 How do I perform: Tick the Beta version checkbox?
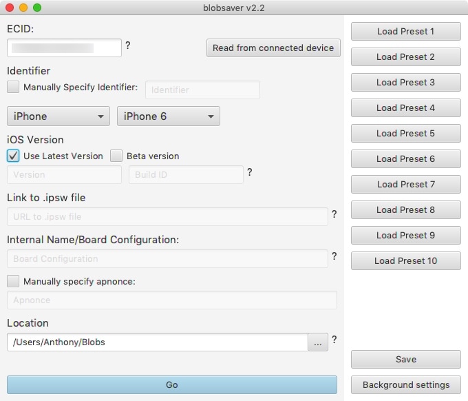tap(116, 156)
